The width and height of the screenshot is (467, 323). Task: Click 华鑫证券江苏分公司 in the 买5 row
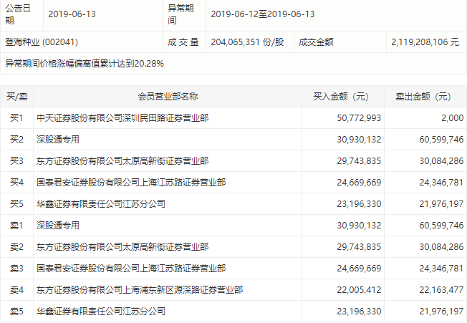click(x=101, y=203)
